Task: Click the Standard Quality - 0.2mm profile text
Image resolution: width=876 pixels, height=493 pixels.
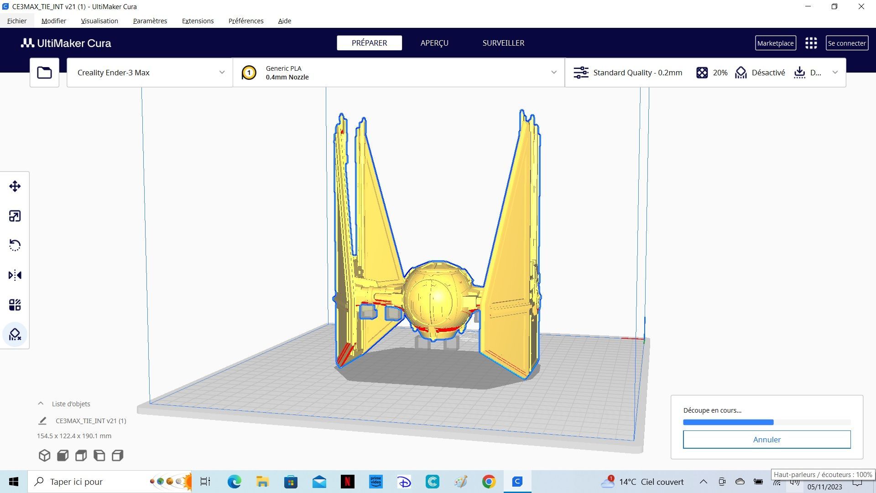Action: tap(637, 73)
